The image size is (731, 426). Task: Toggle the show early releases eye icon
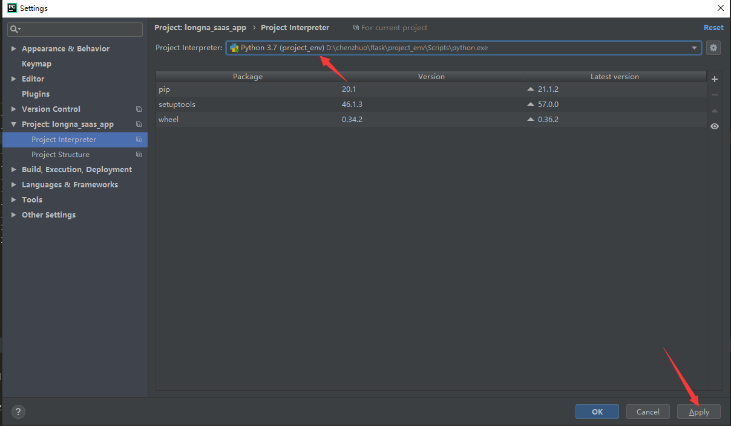715,126
